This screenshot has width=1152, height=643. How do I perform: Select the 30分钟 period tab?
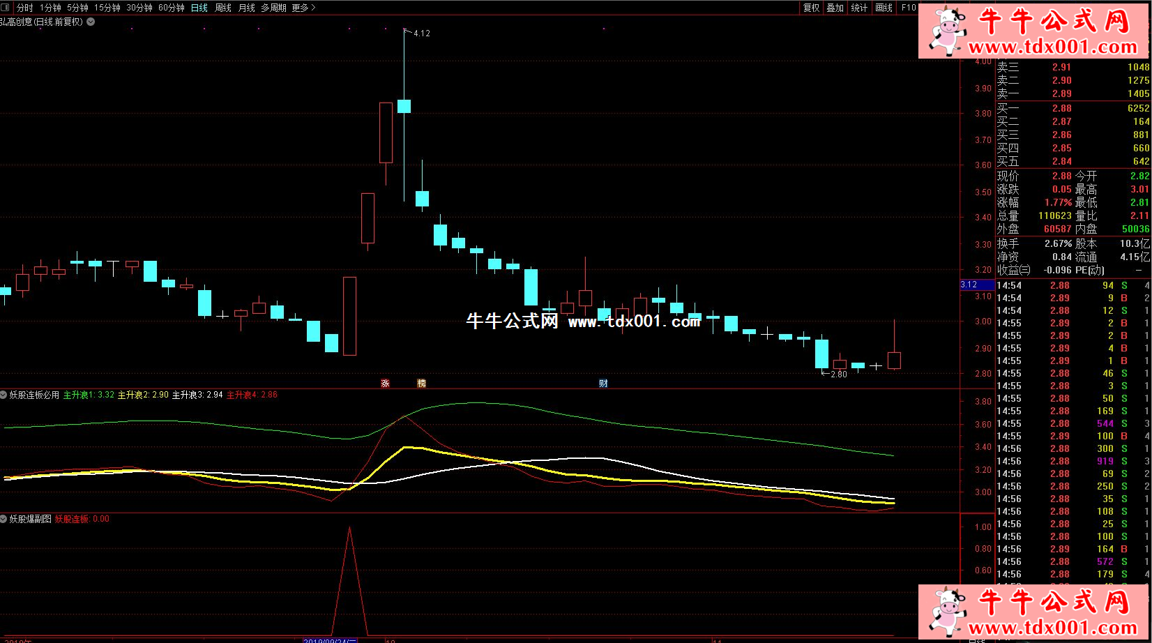[x=139, y=8]
